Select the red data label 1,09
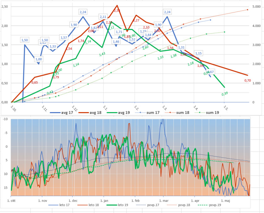264x213 pixels. [200, 66]
